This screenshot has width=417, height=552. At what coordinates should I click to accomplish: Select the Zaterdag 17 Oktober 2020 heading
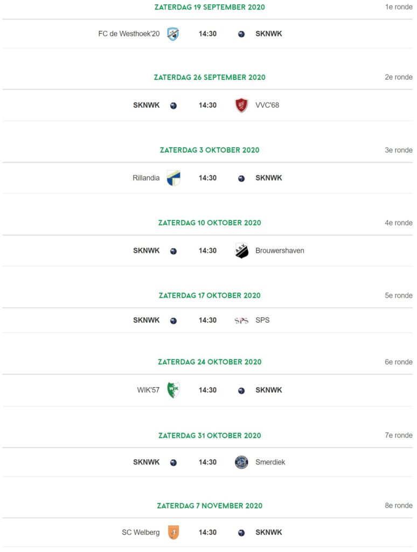pos(210,296)
